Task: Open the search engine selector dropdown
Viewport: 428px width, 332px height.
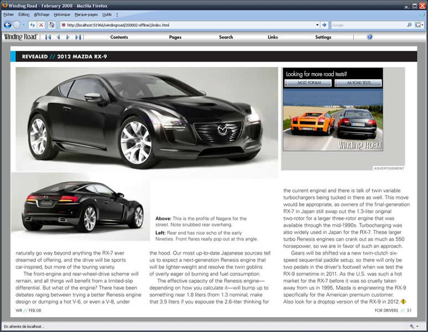Action: 419,25
